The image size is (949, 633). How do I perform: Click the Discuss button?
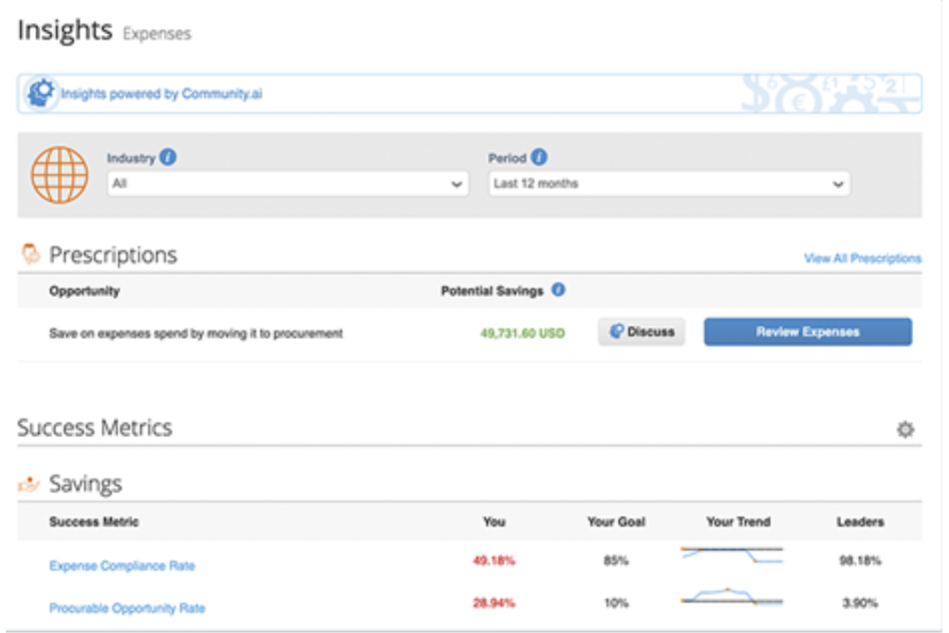641,332
